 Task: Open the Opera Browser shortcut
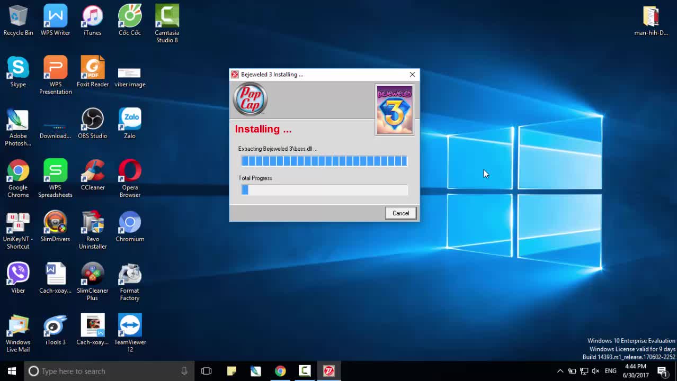click(x=130, y=179)
